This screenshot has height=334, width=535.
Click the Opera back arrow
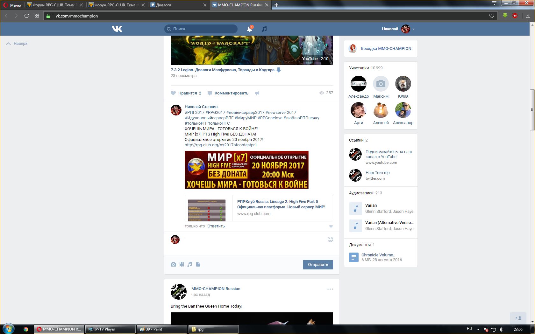pyautogui.click(x=6, y=16)
